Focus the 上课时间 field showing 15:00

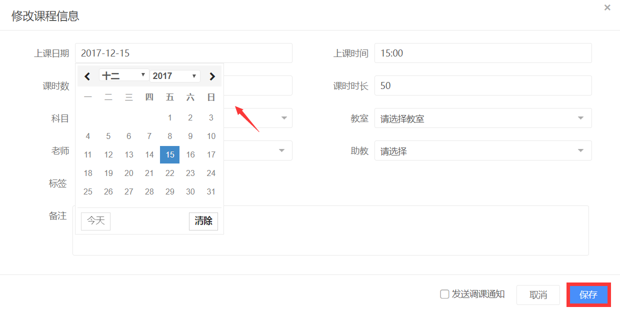[x=483, y=53]
